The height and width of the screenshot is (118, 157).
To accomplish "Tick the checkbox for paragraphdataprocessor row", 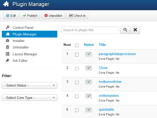I will coord(77,55).
